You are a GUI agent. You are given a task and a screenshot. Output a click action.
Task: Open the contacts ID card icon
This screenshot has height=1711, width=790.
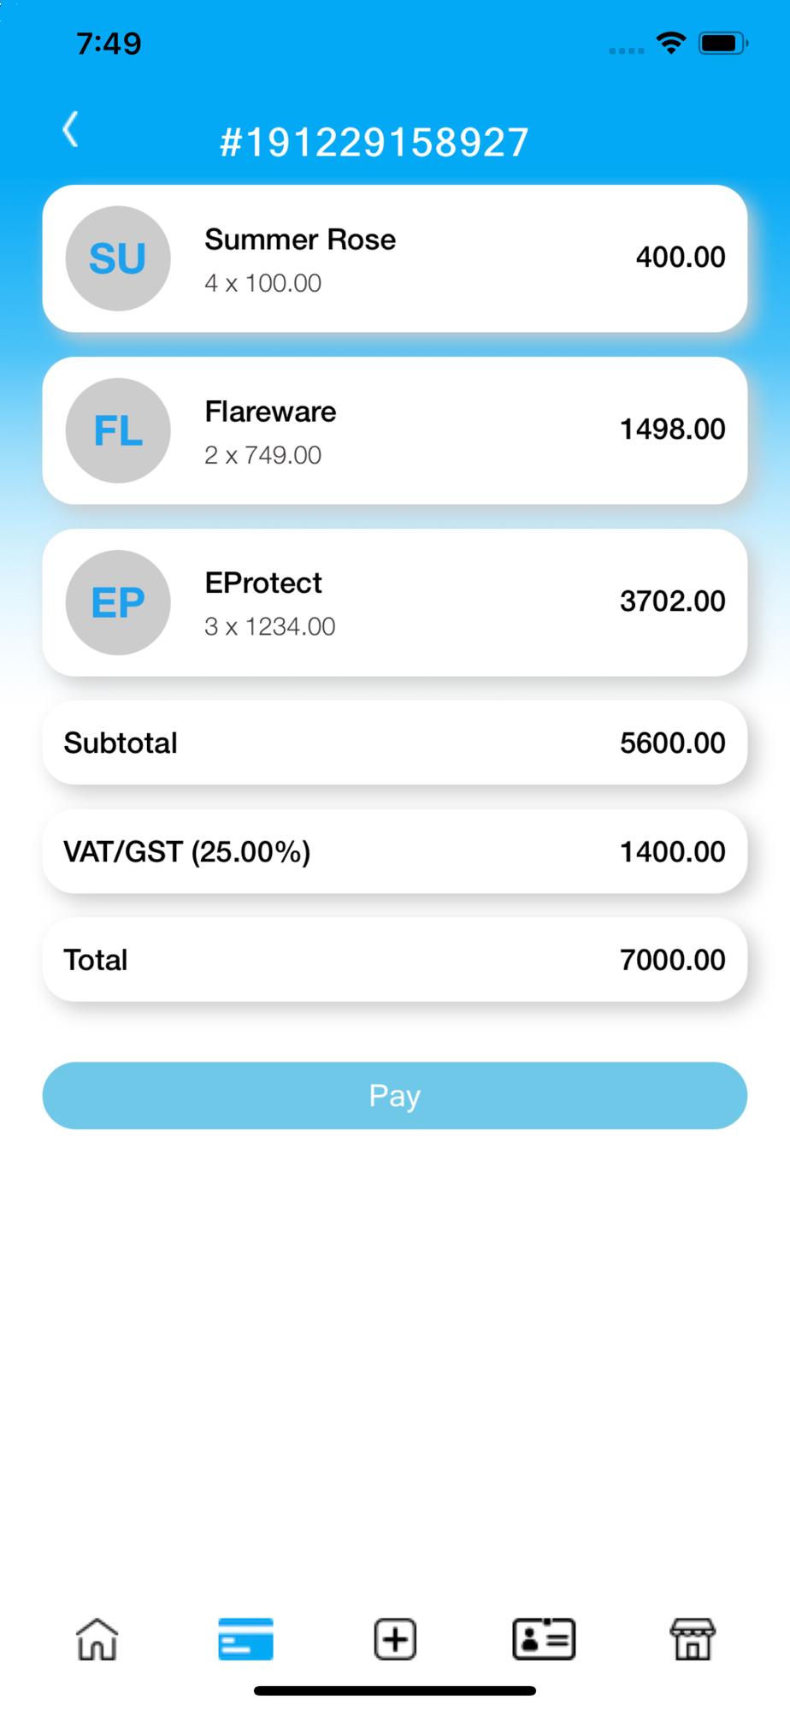544,1639
